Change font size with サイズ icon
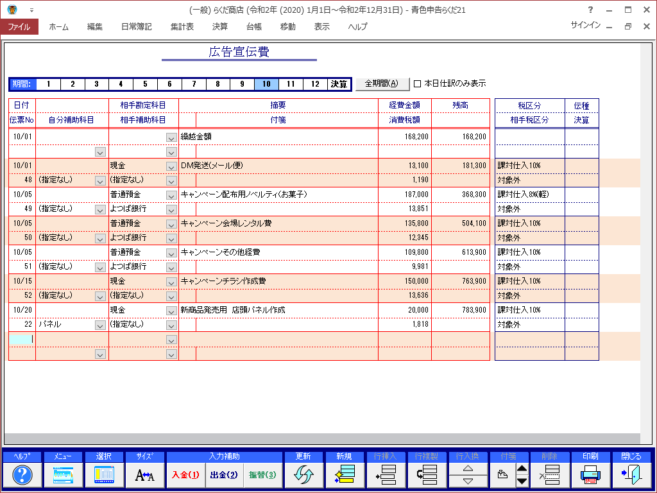The image size is (657, 493). click(144, 475)
